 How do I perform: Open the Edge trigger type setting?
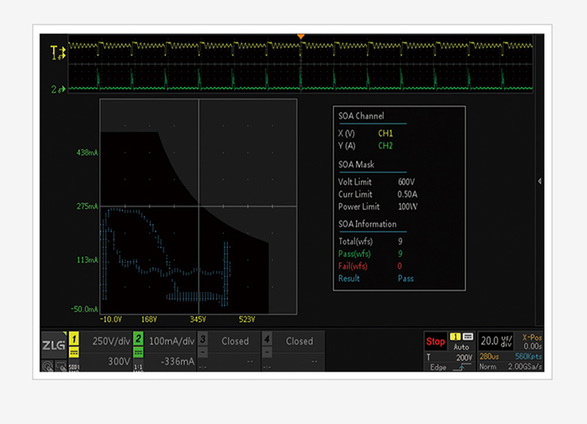click(438, 367)
